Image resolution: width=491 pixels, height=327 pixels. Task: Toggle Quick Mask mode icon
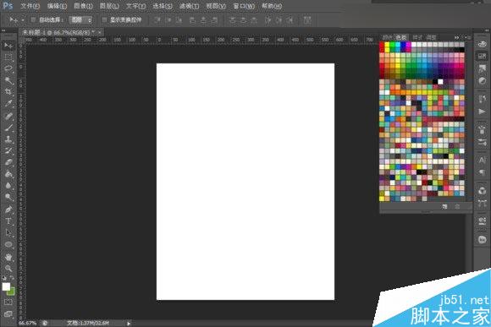pos(8,302)
